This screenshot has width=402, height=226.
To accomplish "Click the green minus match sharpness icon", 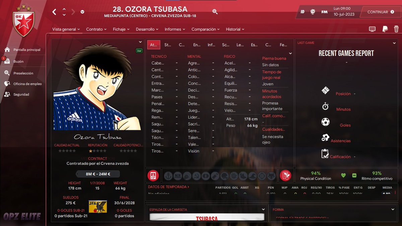I will point(354,175).
